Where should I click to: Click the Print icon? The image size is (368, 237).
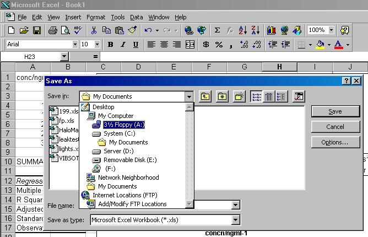pyautogui.click(x=52, y=30)
